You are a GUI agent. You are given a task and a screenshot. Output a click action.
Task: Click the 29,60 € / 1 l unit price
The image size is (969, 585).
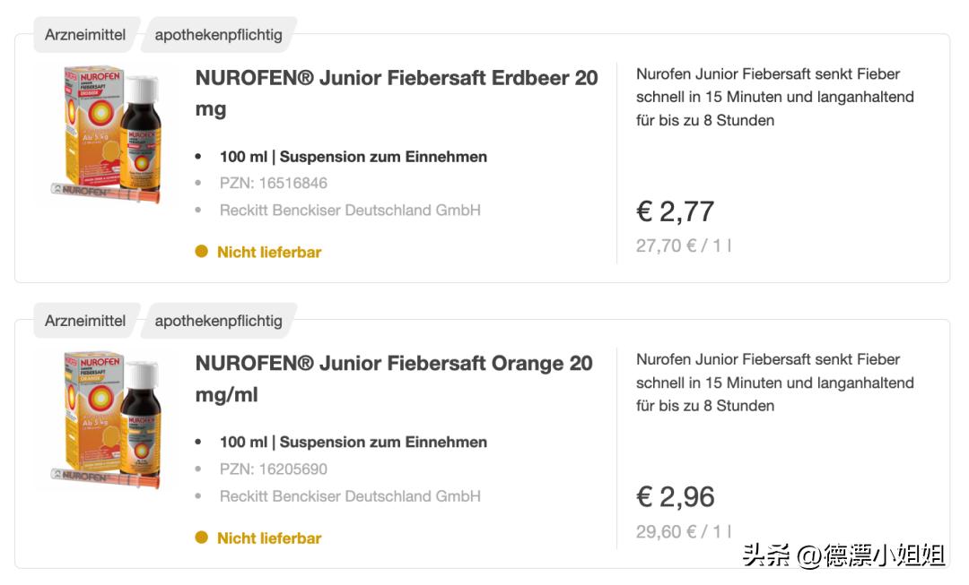point(684,532)
